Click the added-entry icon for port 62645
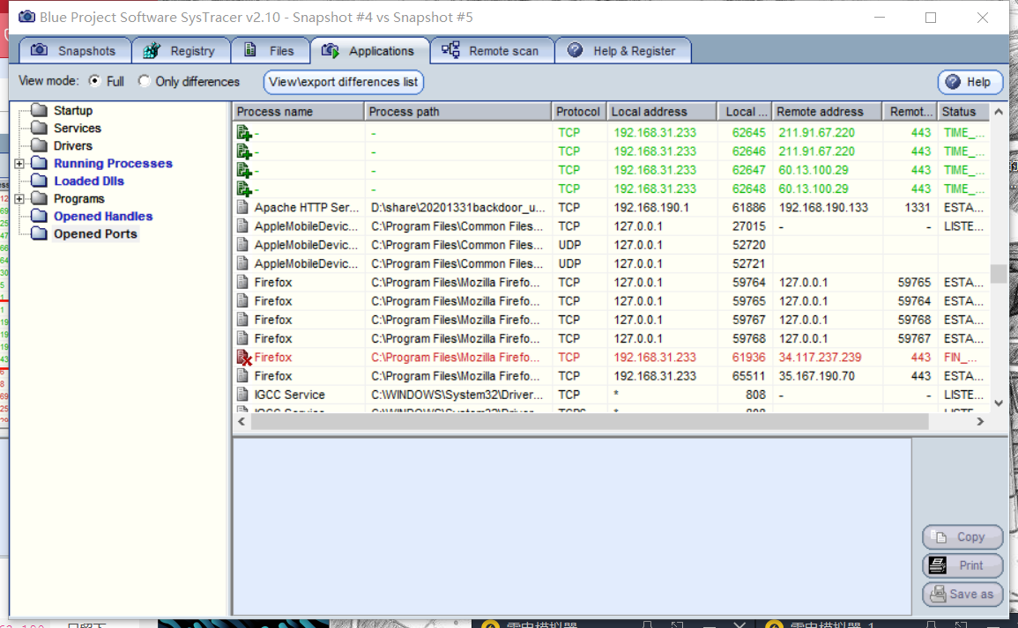The height and width of the screenshot is (628, 1018). click(244, 132)
